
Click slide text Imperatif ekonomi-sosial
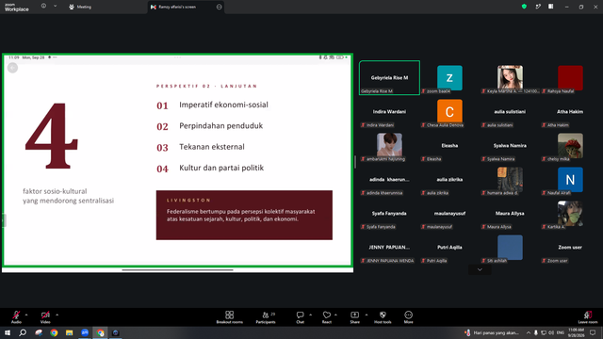[223, 105]
